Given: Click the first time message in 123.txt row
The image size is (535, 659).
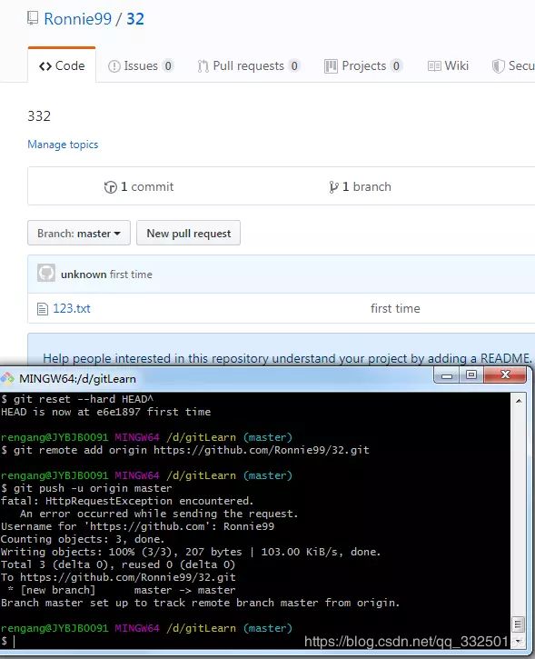Looking at the screenshot, I should point(395,308).
